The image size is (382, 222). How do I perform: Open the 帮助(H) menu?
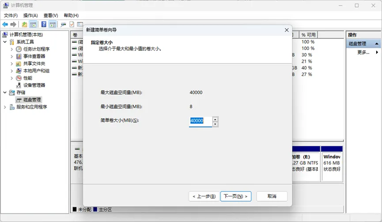[x=71, y=15]
